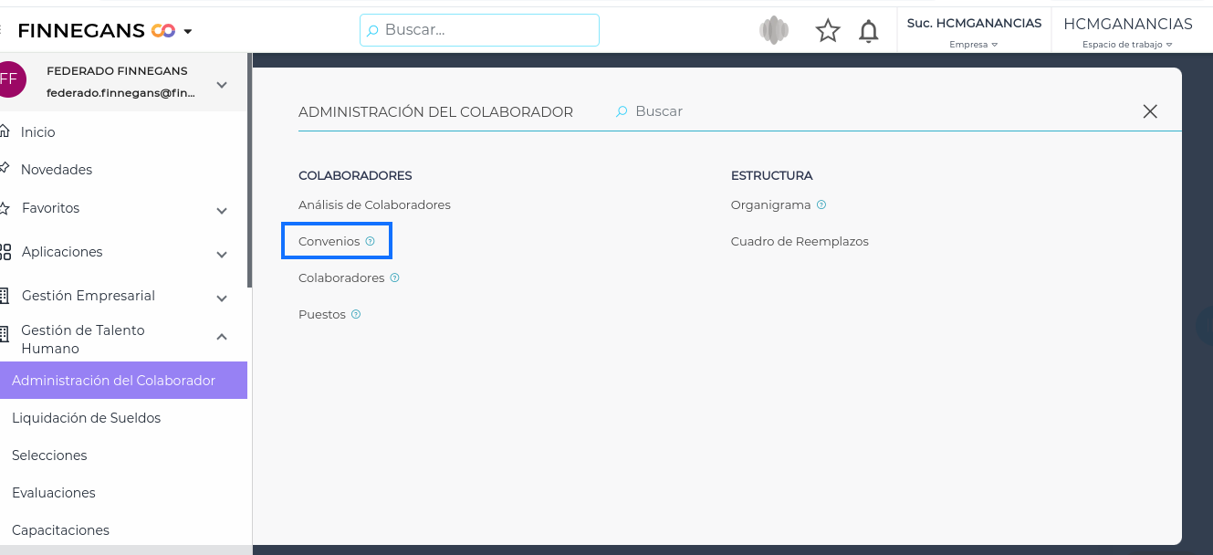
Task: Click the gray assistant logo icon
Action: [x=774, y=31]
